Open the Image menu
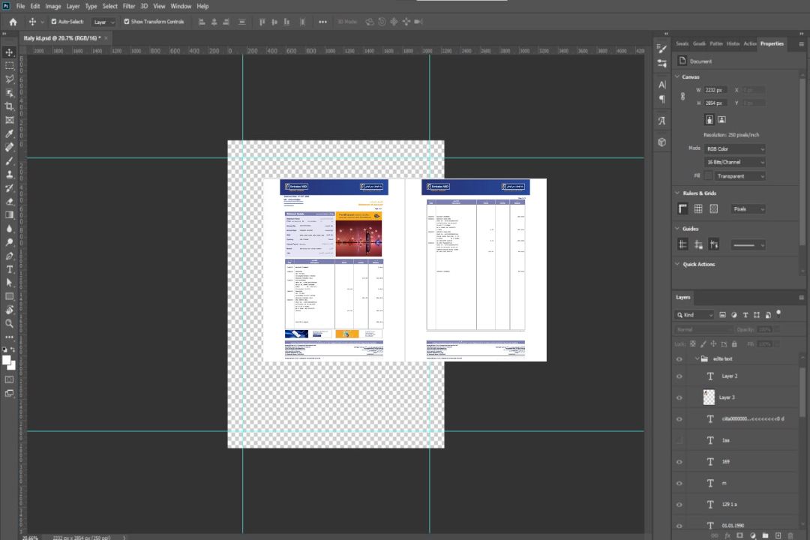 click(52, 6)
